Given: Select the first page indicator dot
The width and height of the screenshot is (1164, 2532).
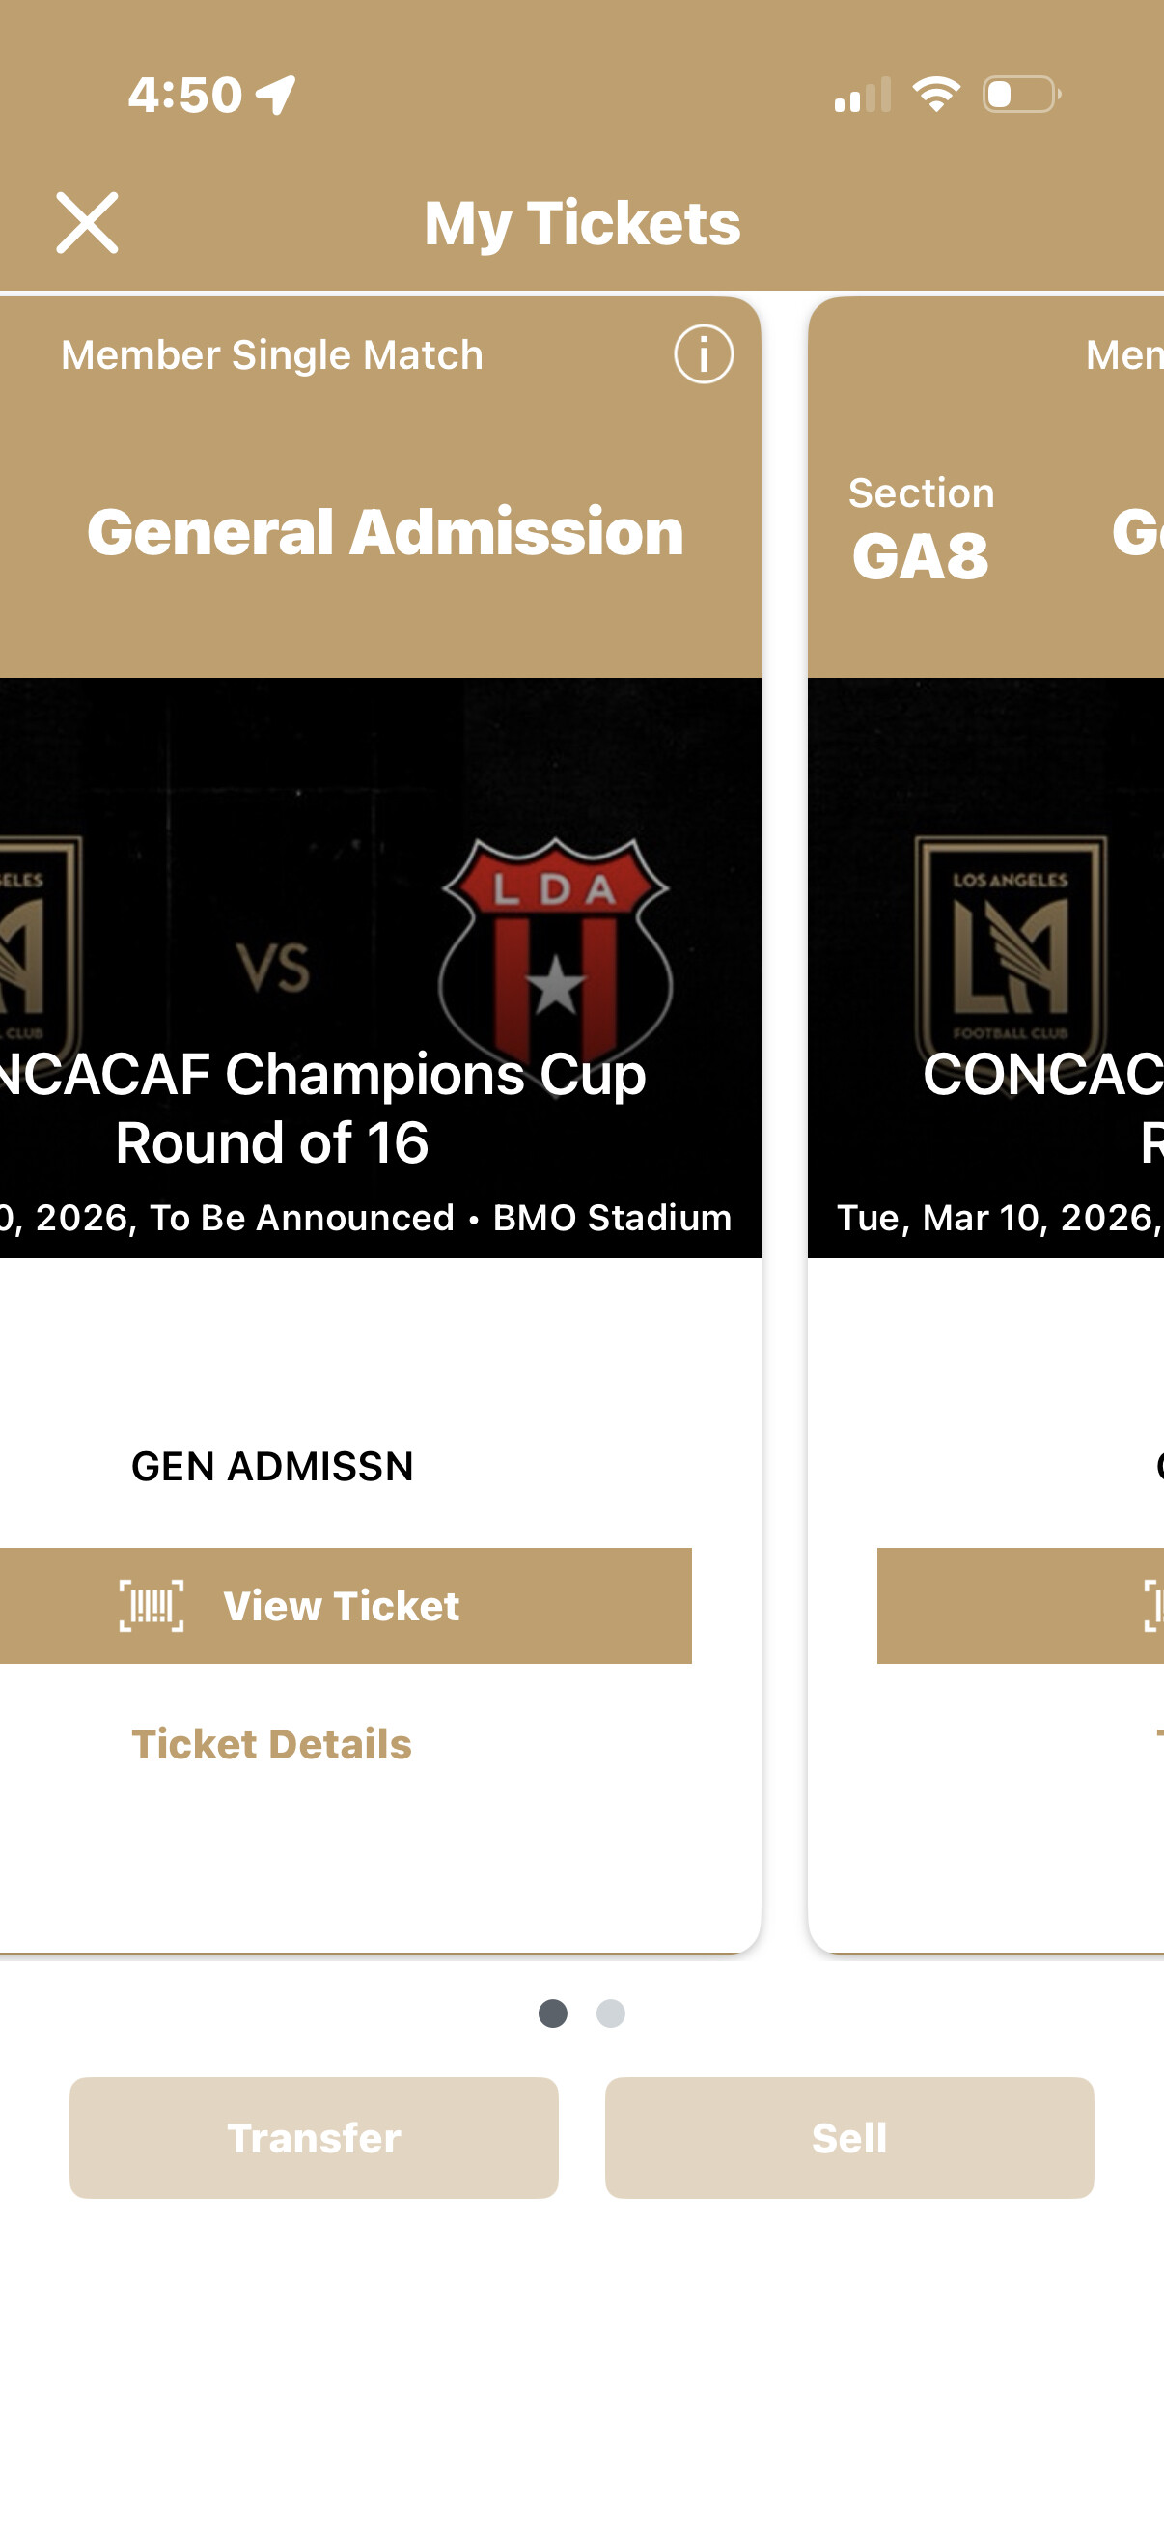Looking at the screenshot, I should (553, 2013).
